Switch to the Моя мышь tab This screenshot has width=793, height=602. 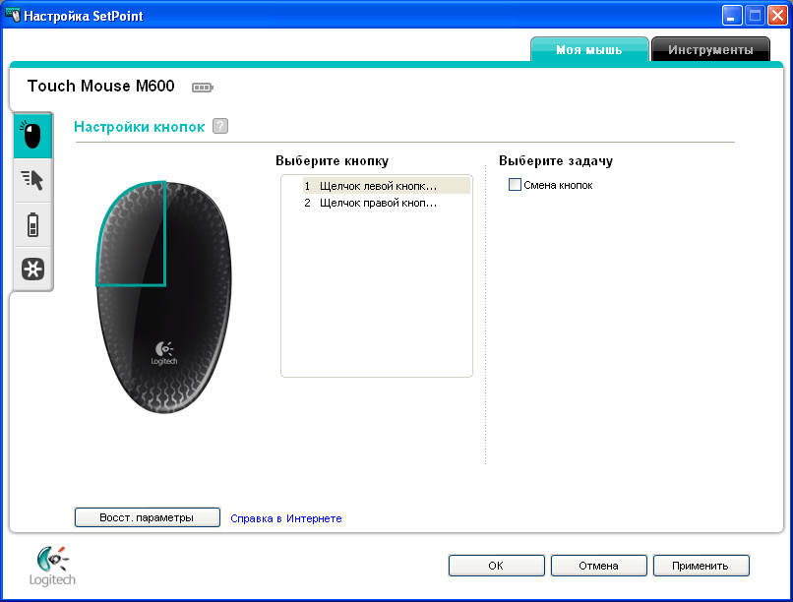(x=589, y=49)
